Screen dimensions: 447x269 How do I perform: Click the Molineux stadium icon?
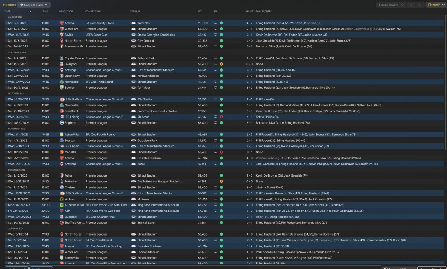coord(133,199)
